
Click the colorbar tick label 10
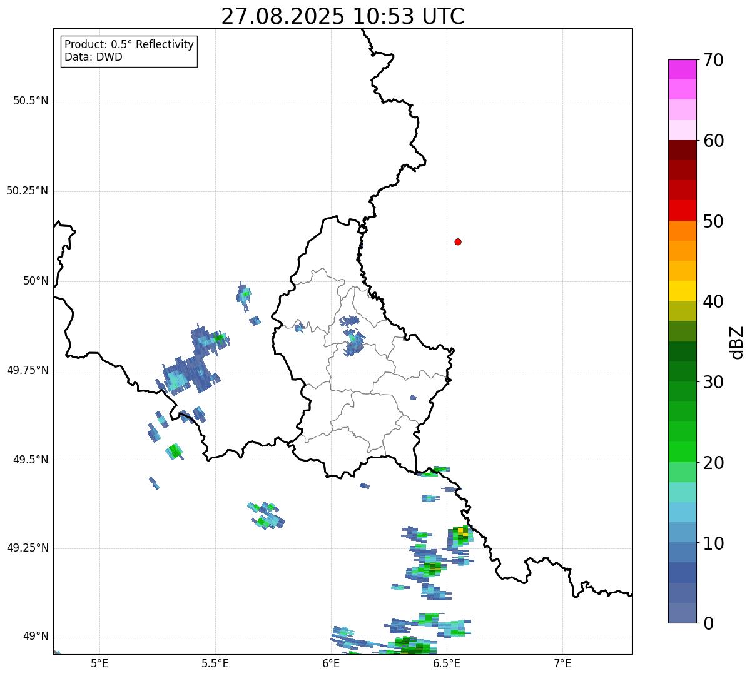(x=713, y=543)
